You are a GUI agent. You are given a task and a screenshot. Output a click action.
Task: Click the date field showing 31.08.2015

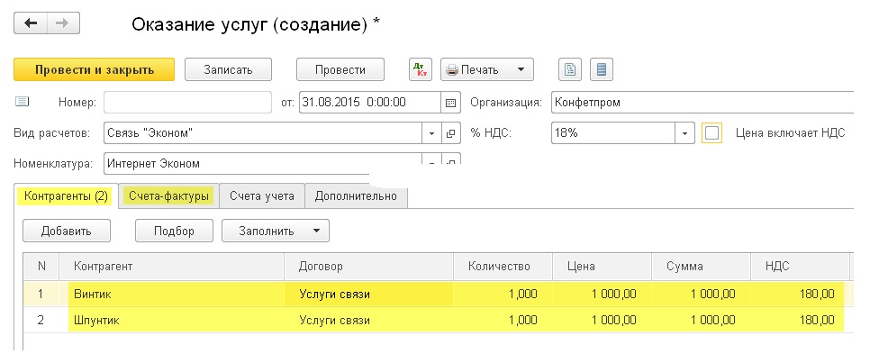(x=370, y=103)
